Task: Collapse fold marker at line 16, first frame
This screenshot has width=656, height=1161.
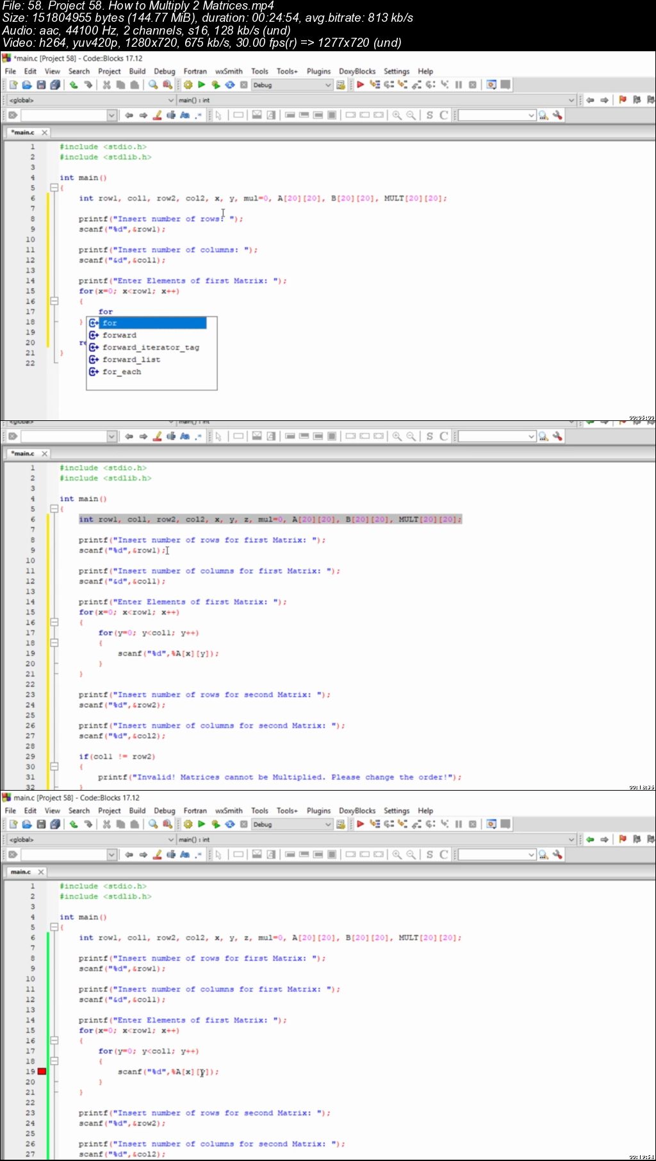Action: (x=54, y=301)
